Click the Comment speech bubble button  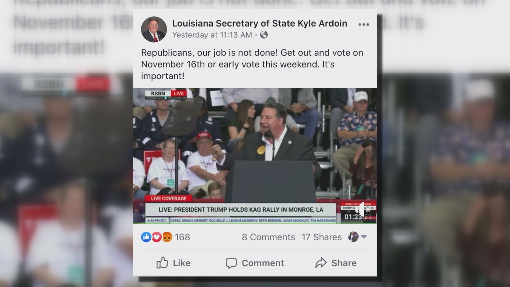[255, 263]
